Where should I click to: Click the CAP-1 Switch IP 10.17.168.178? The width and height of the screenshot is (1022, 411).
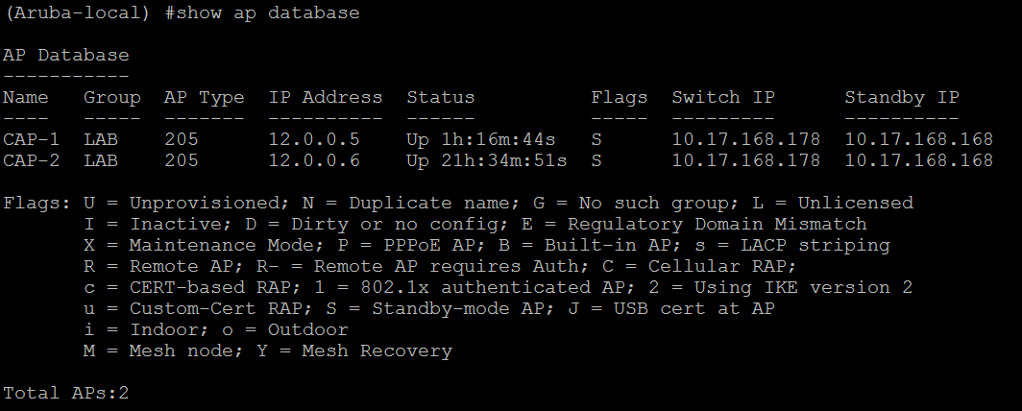point(746,139)
